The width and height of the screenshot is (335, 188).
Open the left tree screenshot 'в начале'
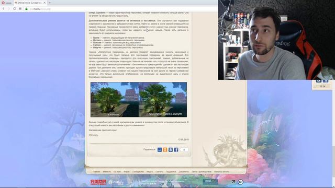pyautogui.click(x=115, y=100)
